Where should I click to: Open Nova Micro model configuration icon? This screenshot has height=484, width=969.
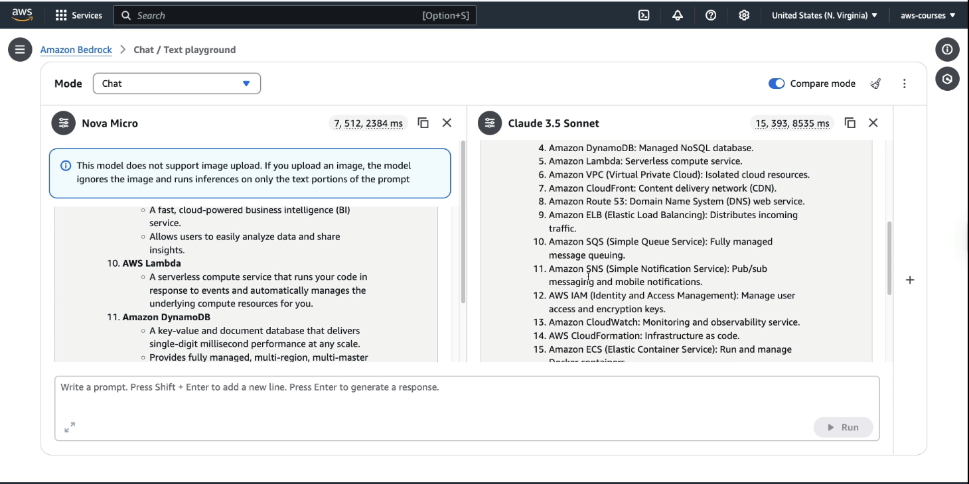click(x=64, y=123)
